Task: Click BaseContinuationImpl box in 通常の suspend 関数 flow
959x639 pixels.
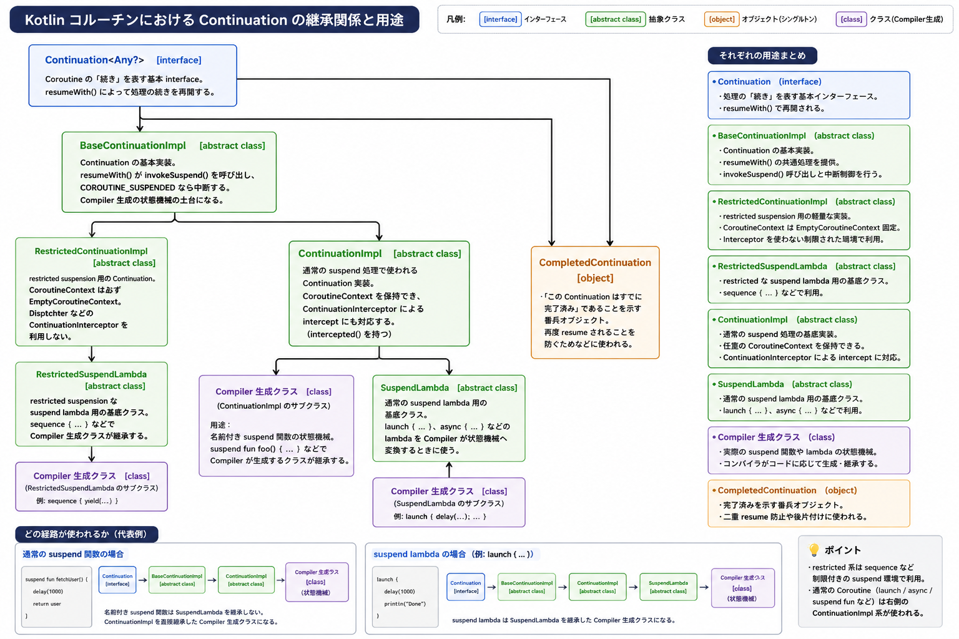Action: [177, 580]
